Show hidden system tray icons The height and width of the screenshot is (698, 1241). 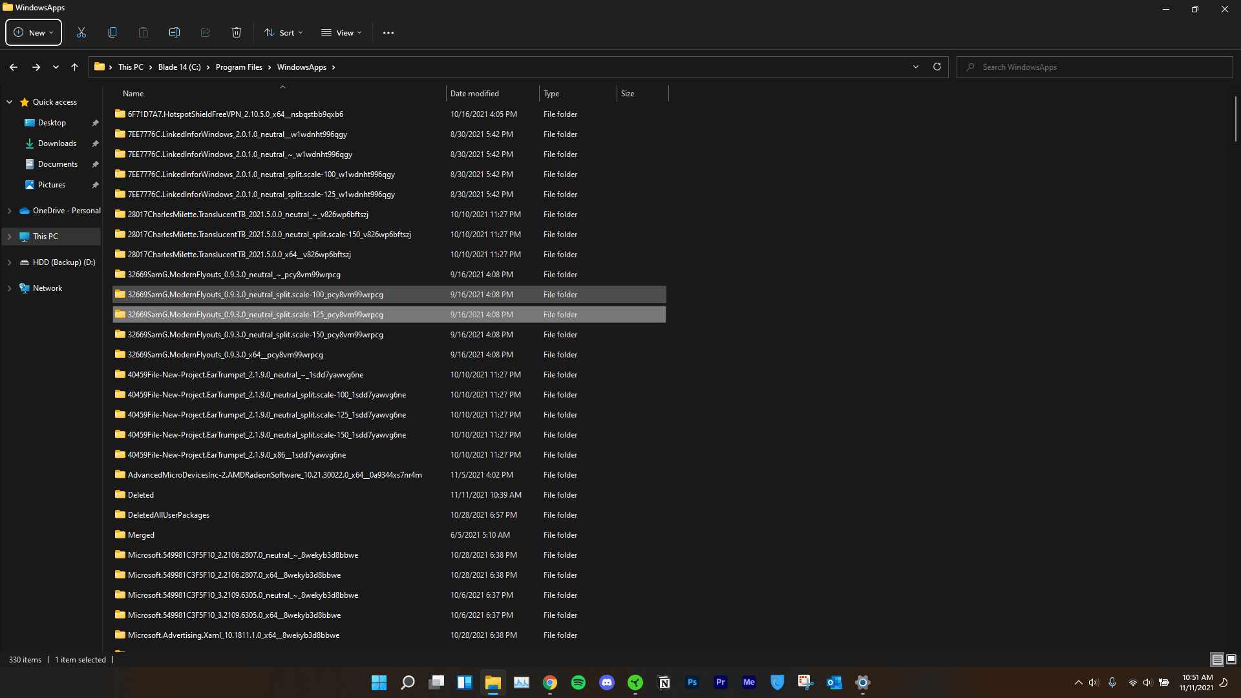(1078, 682)
